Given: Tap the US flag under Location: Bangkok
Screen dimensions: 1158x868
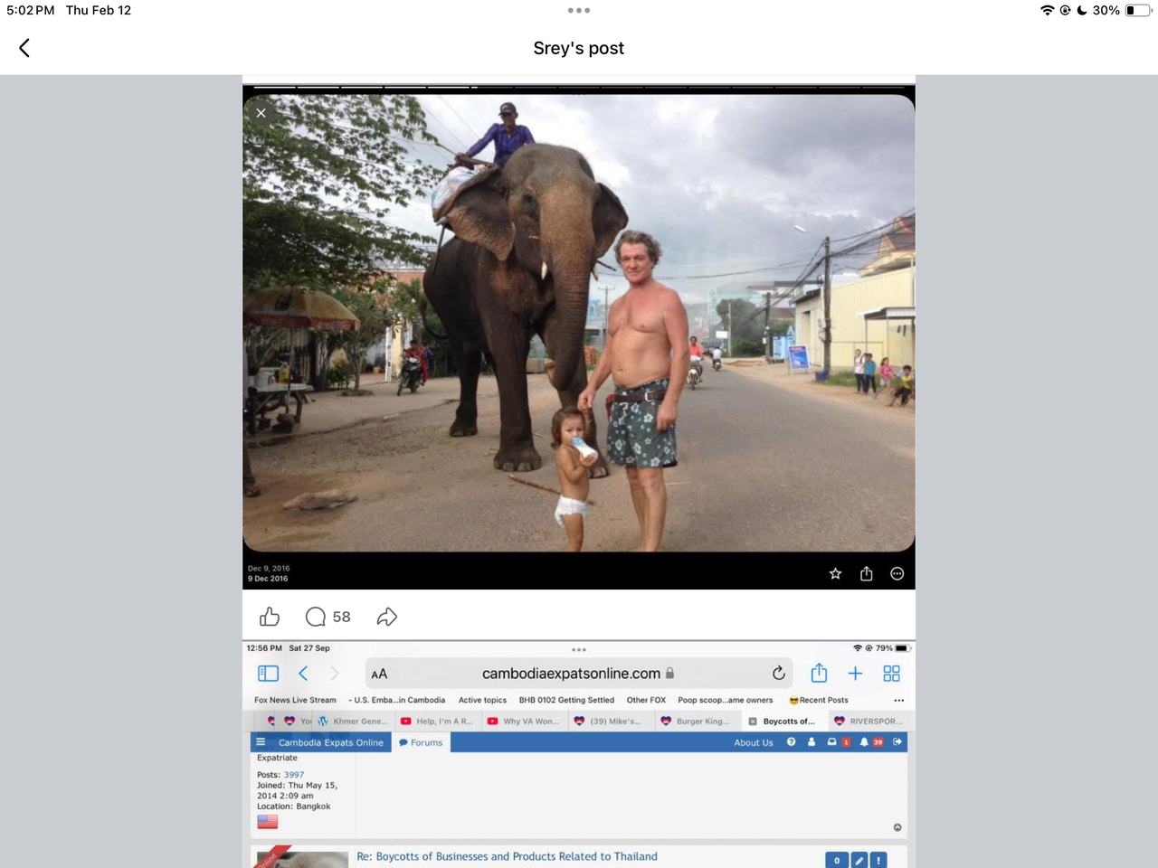Looking at the screenshot, I should [x=268, y=822].
